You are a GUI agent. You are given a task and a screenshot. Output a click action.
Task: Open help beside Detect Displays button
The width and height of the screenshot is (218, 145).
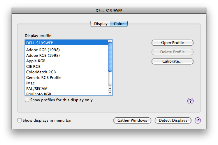[x=198, y=121]
